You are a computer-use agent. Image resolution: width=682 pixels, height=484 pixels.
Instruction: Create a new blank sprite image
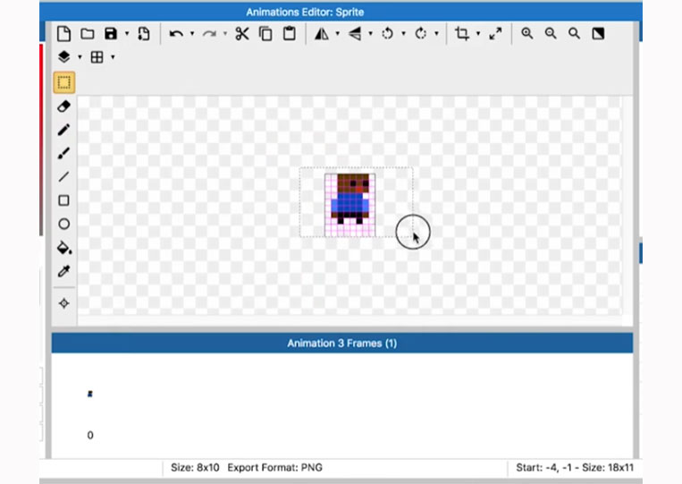[x=64, y=33]
